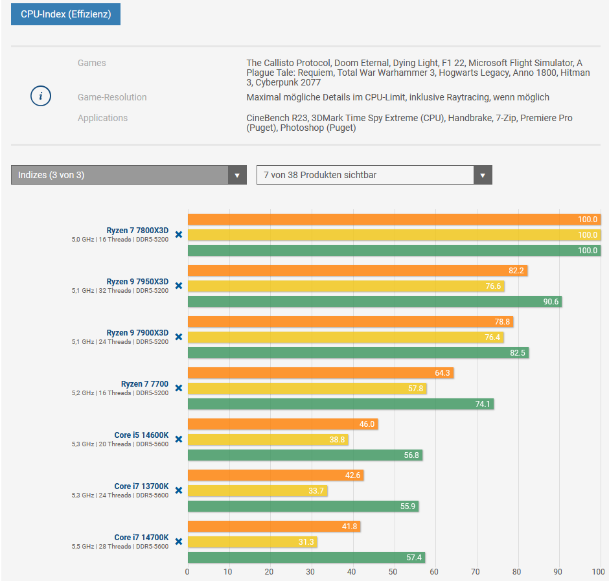
Task: Click the 'Game-Resolution' label
Action: (112, 97)
